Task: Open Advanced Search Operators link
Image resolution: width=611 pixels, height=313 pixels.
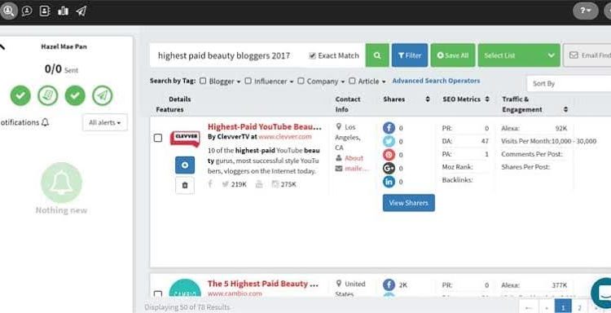Action: point(436,81)
